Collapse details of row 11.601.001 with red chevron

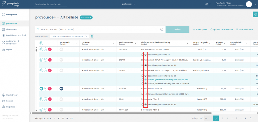(50, 109)
